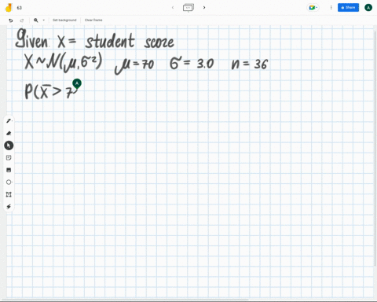Image resolution: width=377 pixels, height=302 pixels.
Task: Expand the frame bar thumbnail
Action: 188,8
